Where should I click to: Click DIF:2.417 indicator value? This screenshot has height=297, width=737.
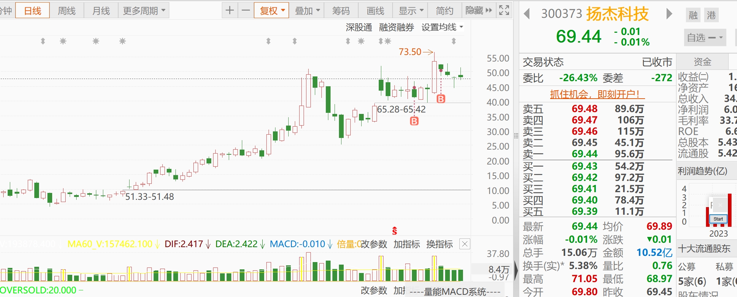(184, 244)
